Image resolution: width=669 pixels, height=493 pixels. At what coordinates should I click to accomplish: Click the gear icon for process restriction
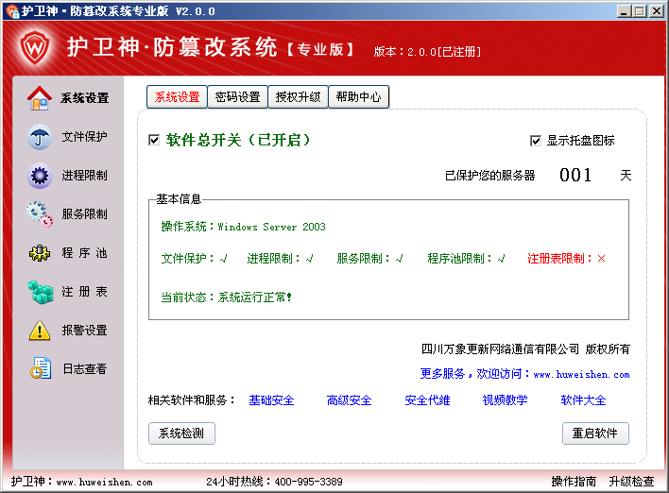point(40,176)
